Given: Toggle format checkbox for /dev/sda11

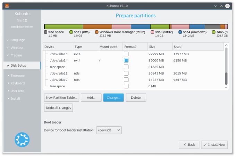Looking at the screenshot, I should point(126,73).
